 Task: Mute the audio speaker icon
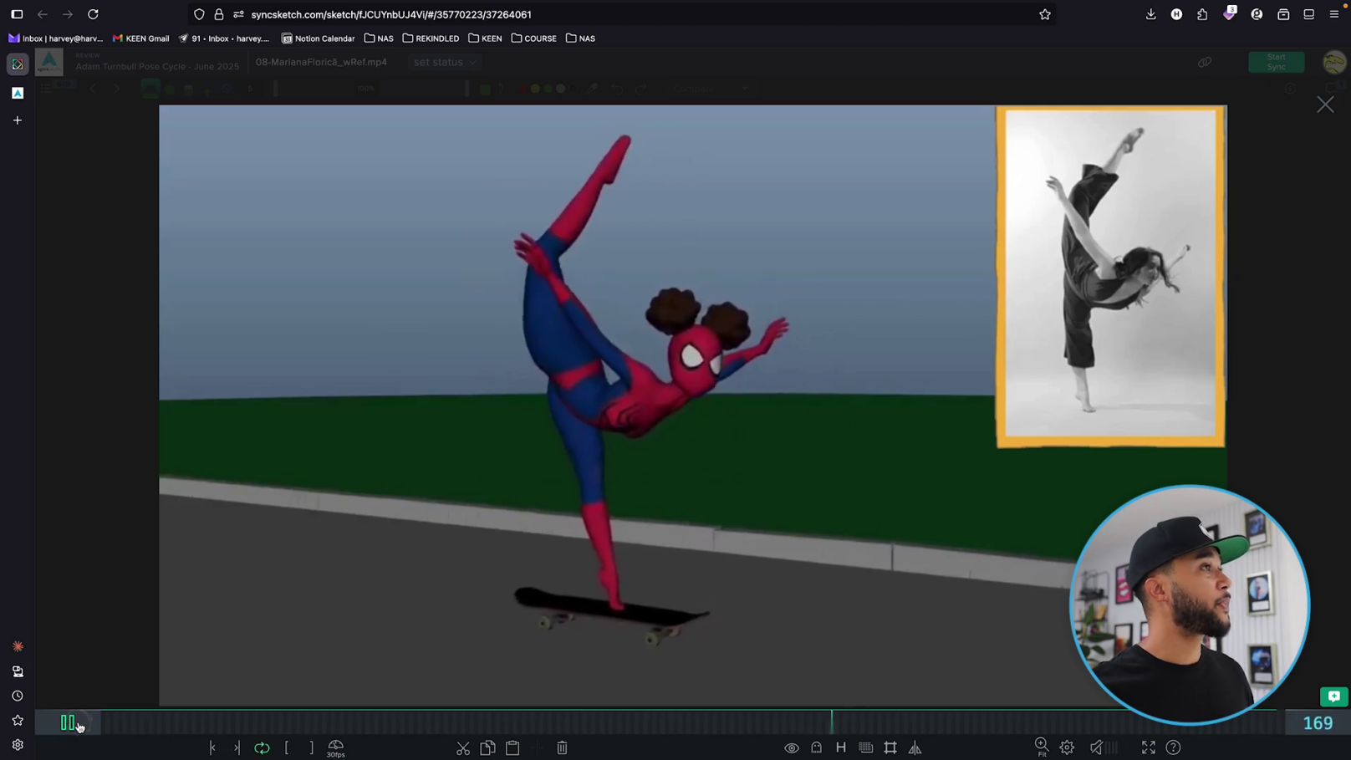click(x=1096, y=747)
